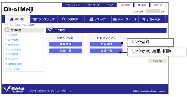Click the お問い合わせ link
This screenshot has width=187, height=97.
click(x=93, y=5)
